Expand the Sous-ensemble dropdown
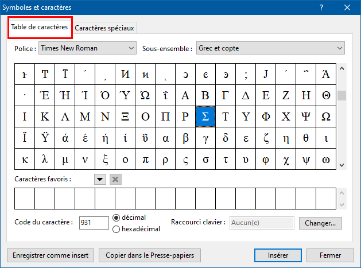This screenshot has height=268, width=361. point(270,48)
